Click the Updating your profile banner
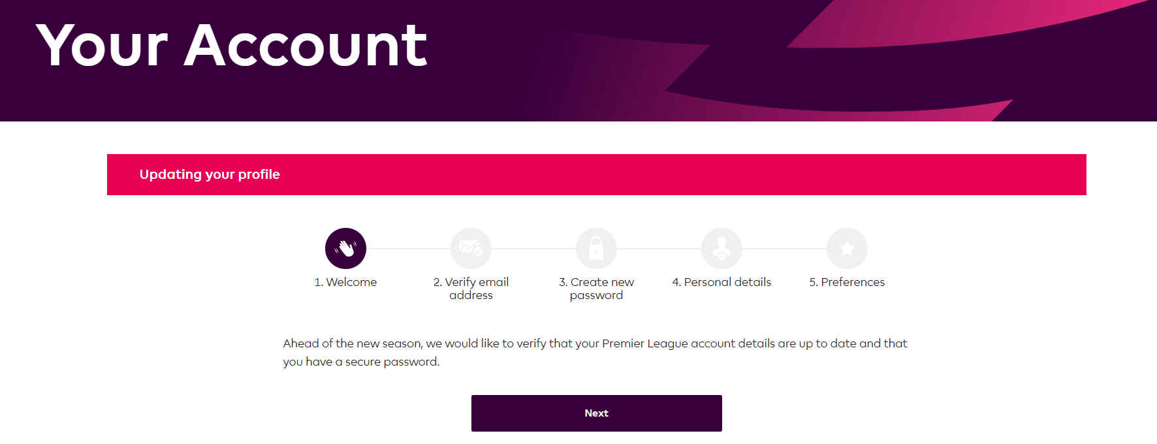This screenshot has height=444, width=1157. pos(596,174)
